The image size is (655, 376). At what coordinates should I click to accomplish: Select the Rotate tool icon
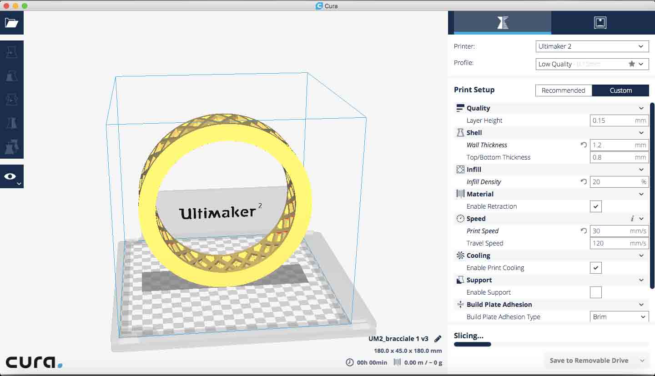[x=11, y=99]
